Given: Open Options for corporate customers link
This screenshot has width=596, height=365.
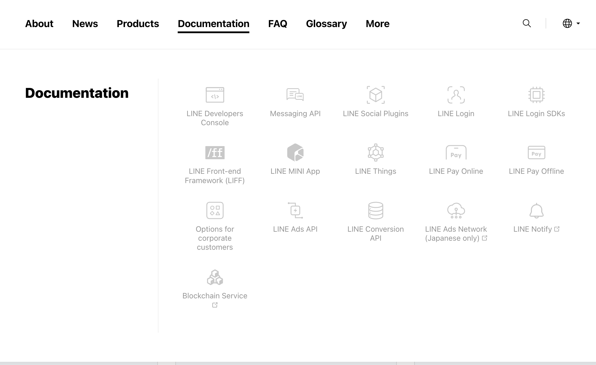Looking at the screenshot, I should [215, 238].
